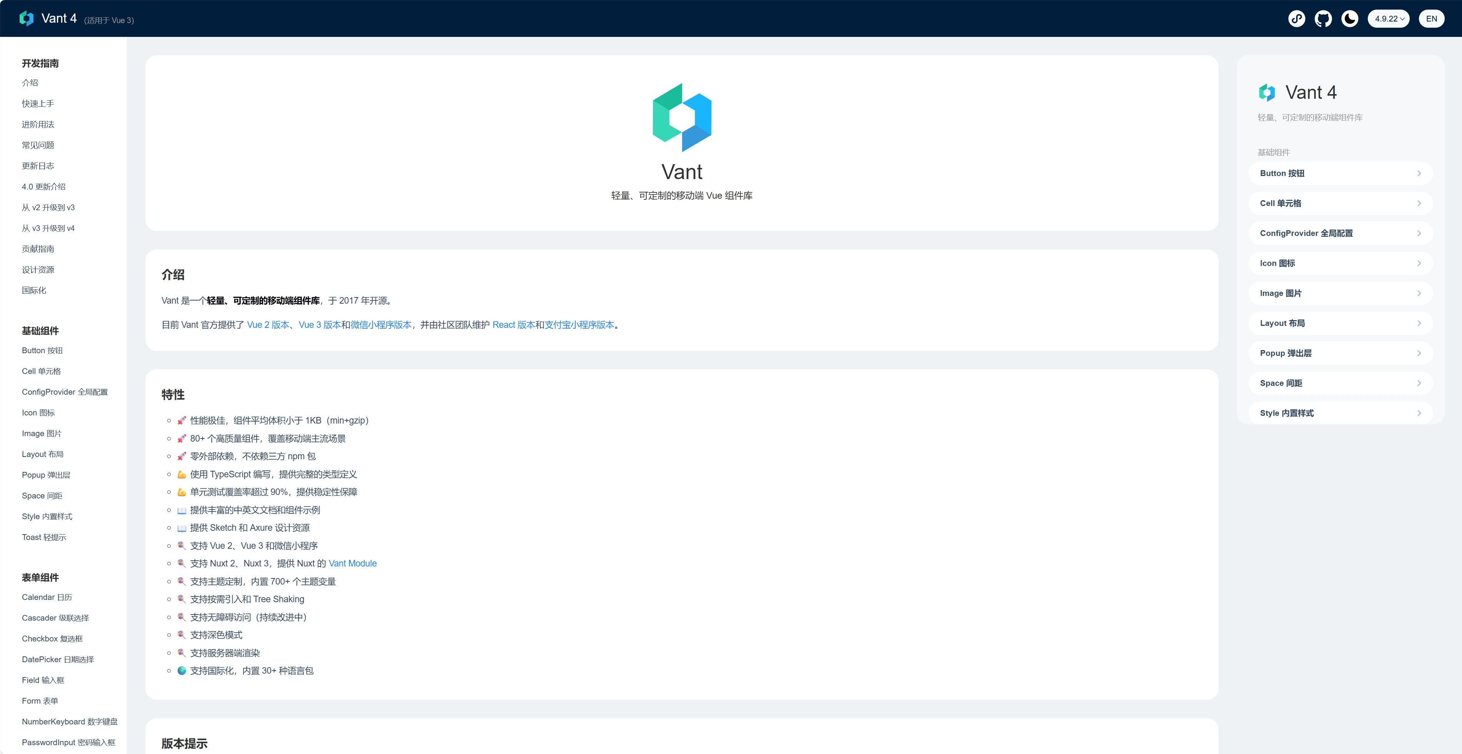Open Style 内置样式 in the mobile preview
This screenshot has width=1462, height=754.
click(1340, 414)
